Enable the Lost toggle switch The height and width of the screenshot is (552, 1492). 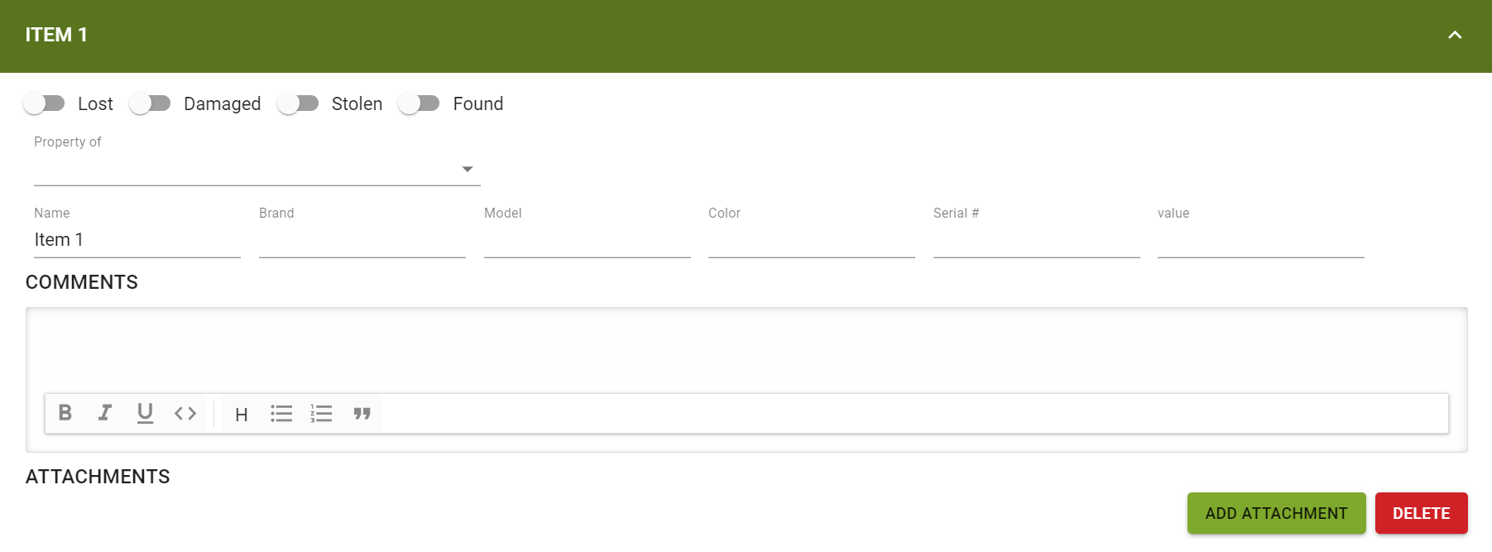(x=44, y=103)
